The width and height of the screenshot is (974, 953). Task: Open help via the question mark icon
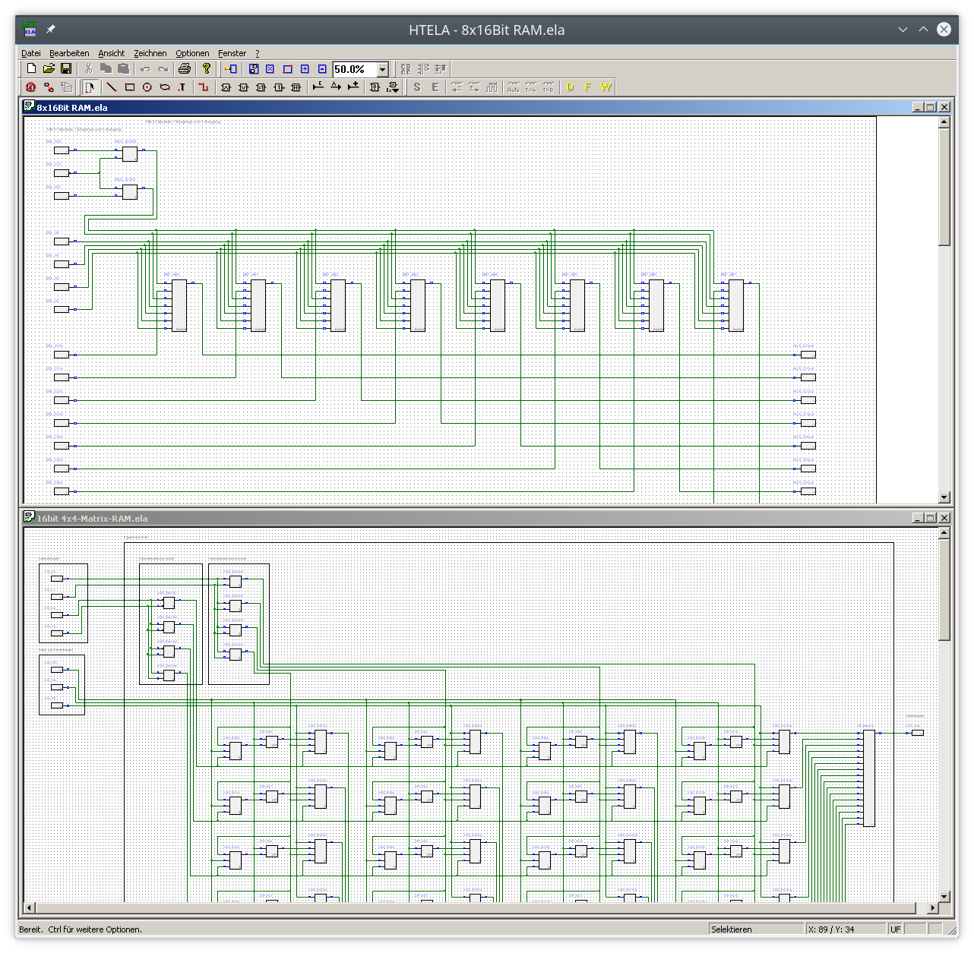pos(206,68)
